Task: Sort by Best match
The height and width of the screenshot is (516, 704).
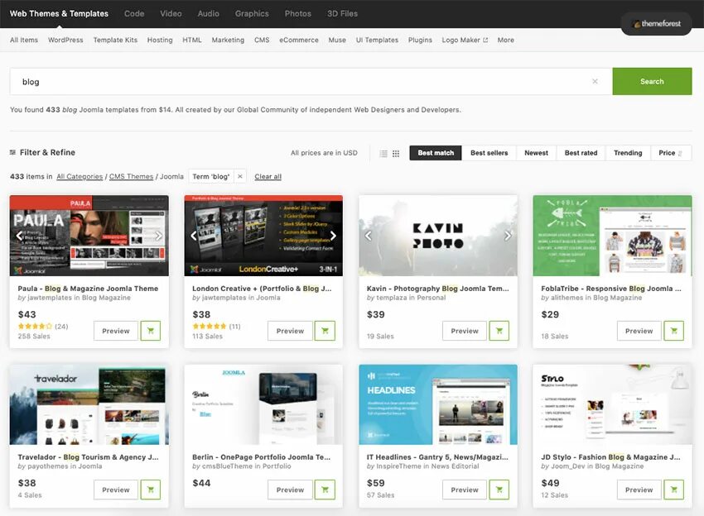Action: 436,153
